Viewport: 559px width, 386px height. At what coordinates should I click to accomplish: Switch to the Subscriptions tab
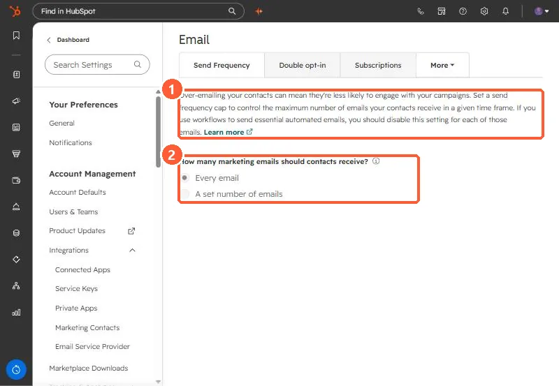coord(378,65)
